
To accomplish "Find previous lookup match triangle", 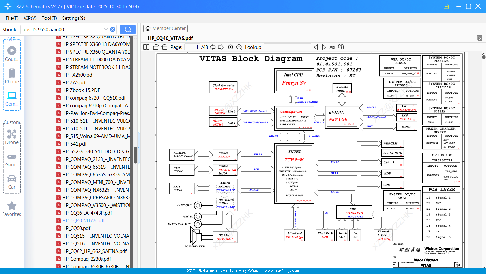I will (x=316, y=47).
